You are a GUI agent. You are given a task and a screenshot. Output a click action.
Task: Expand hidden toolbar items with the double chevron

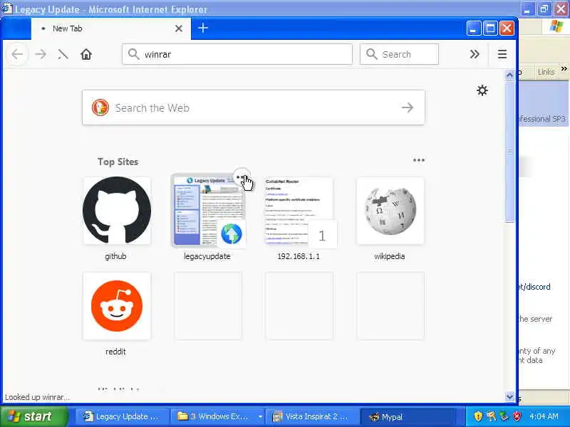[x=475, y=55]
